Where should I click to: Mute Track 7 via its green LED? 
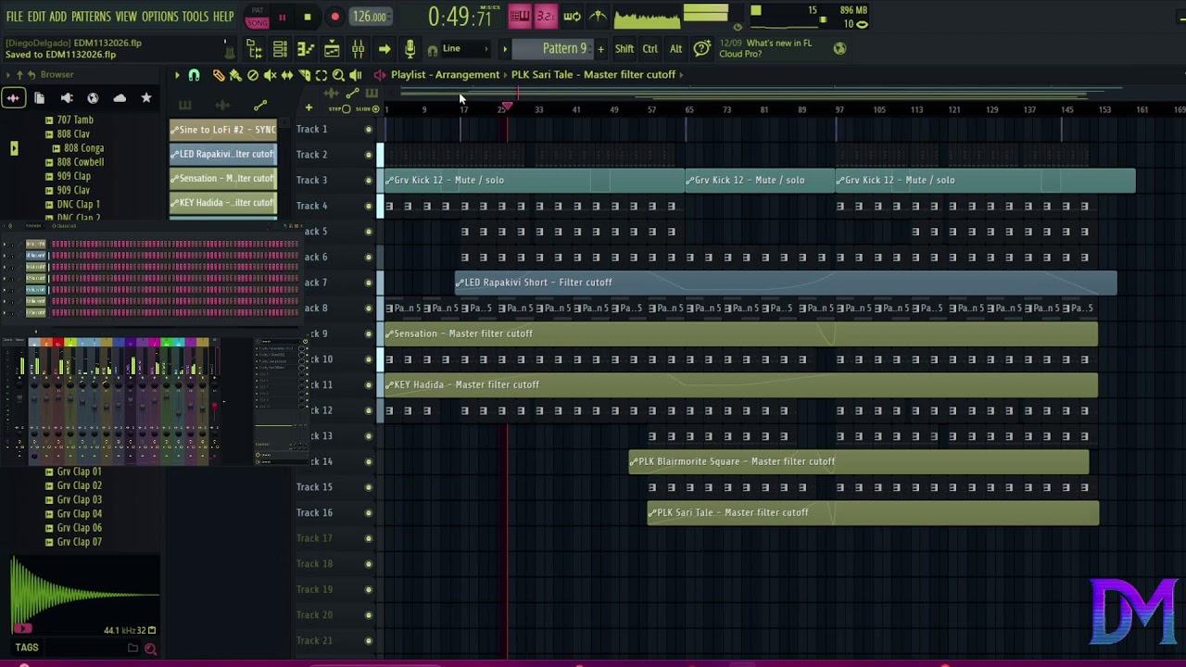click(x=369, y=283)
